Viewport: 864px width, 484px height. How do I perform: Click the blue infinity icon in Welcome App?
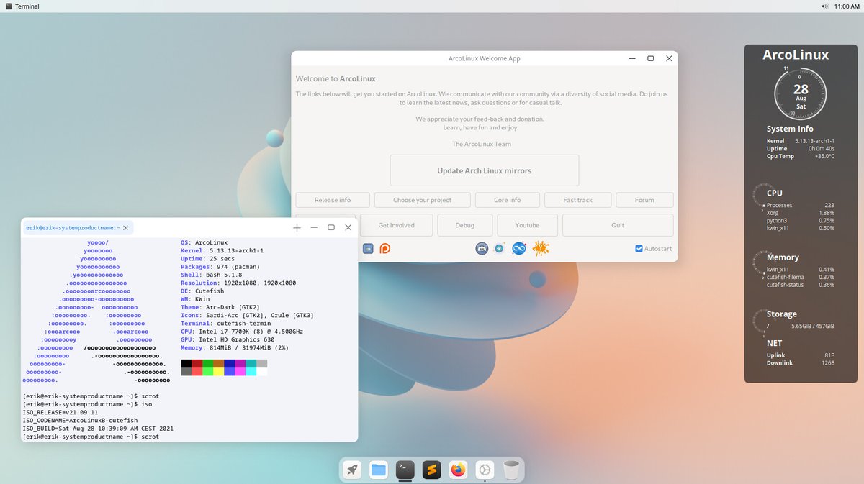coord(519,248)
